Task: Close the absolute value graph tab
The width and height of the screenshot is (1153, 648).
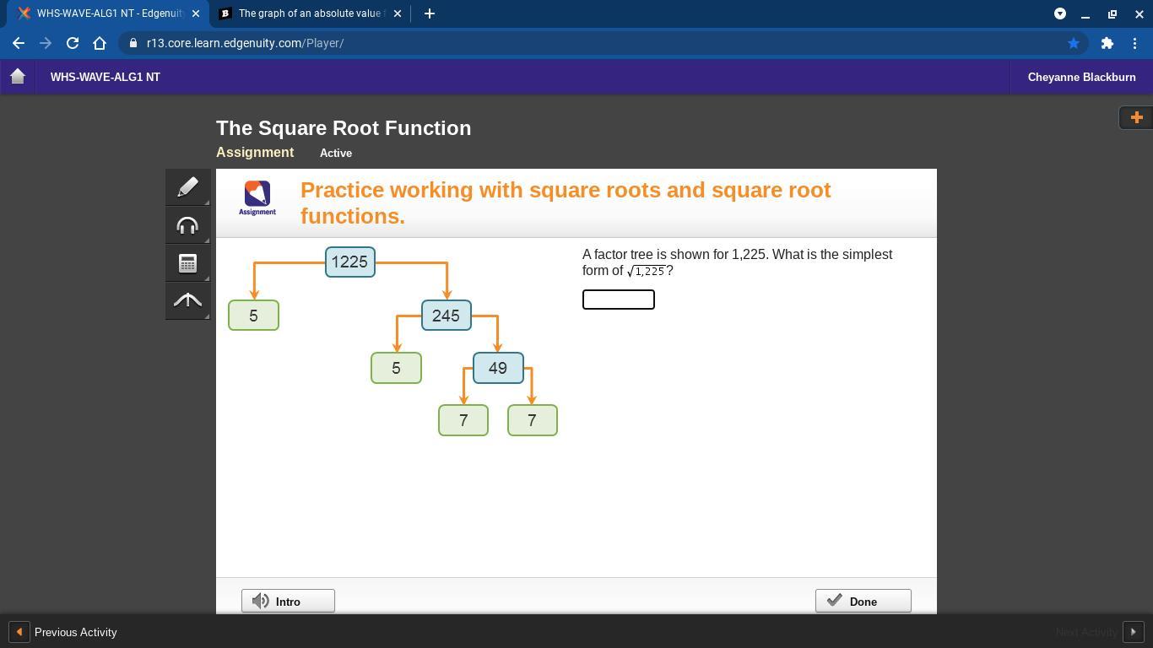Action: click(397, 13)
